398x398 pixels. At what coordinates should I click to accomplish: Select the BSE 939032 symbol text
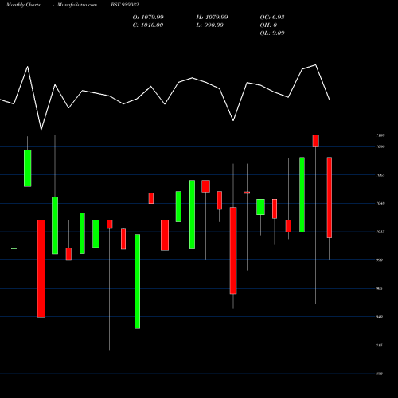coord(125,5)
